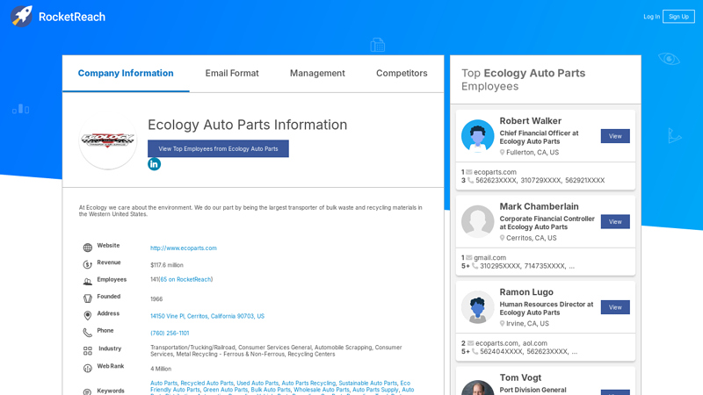Click the map pin icon beside Address

(x=87, y=315)
